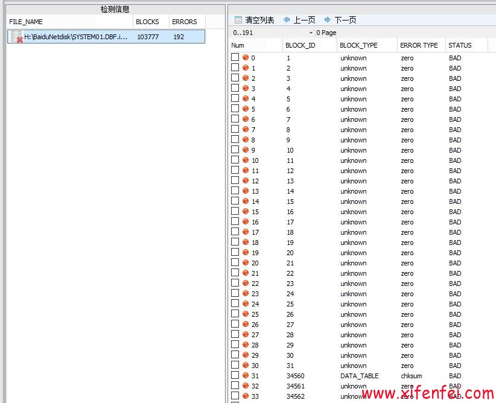The image size is (496, 403).
Task: Click block ID 34561 cell
Action: [296, 386]
